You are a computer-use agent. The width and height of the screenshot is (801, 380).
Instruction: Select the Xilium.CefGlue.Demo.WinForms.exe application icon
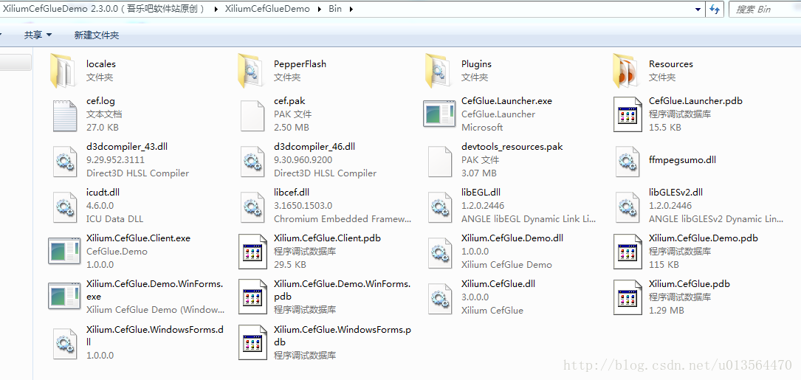[x=63, y=296]
